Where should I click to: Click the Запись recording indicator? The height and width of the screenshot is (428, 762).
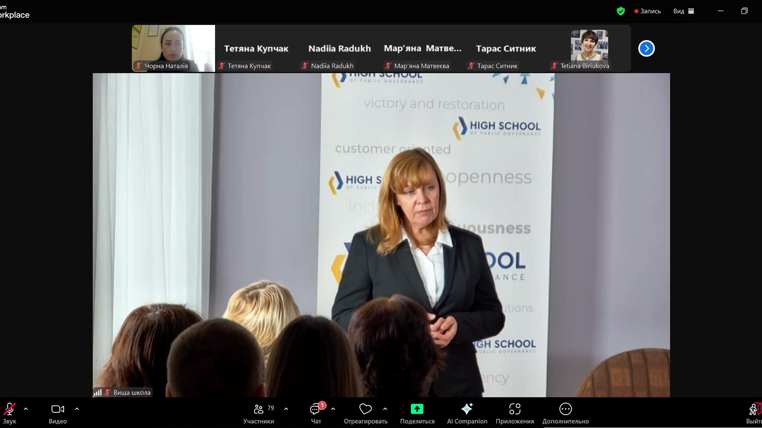click(648, 11)
